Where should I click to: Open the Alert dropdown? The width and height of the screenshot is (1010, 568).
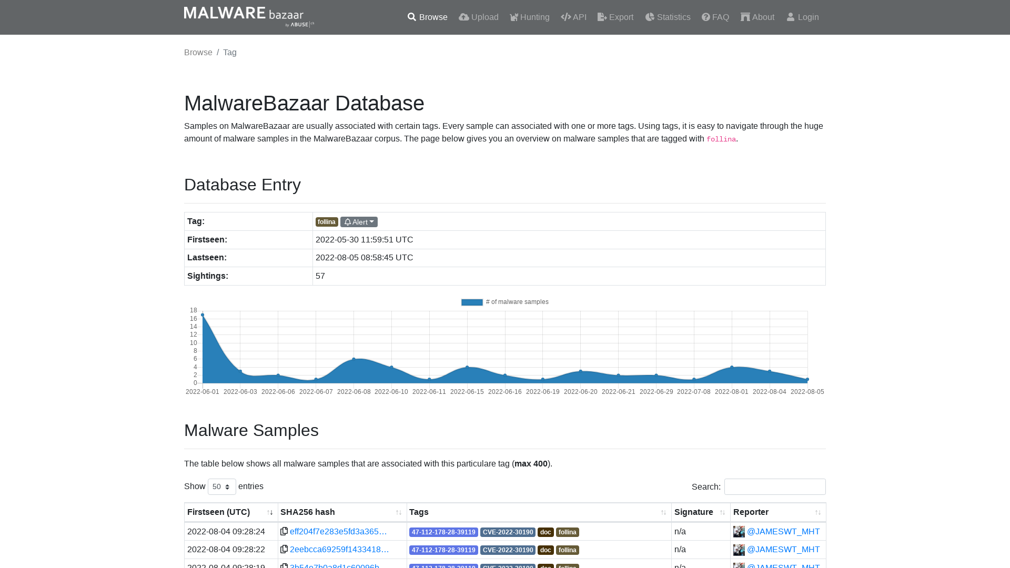tap(359, 222)
